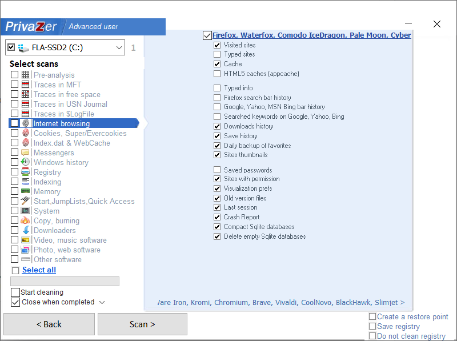The height and width of the screenshot is (341, 457).
Task: Click the Indexing lines icon
Action: 25,182
